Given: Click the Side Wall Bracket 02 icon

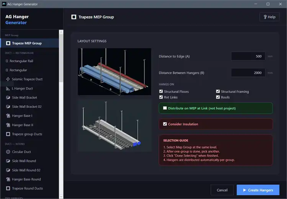Looking at the screenshot, I should [x=8, y=106].
